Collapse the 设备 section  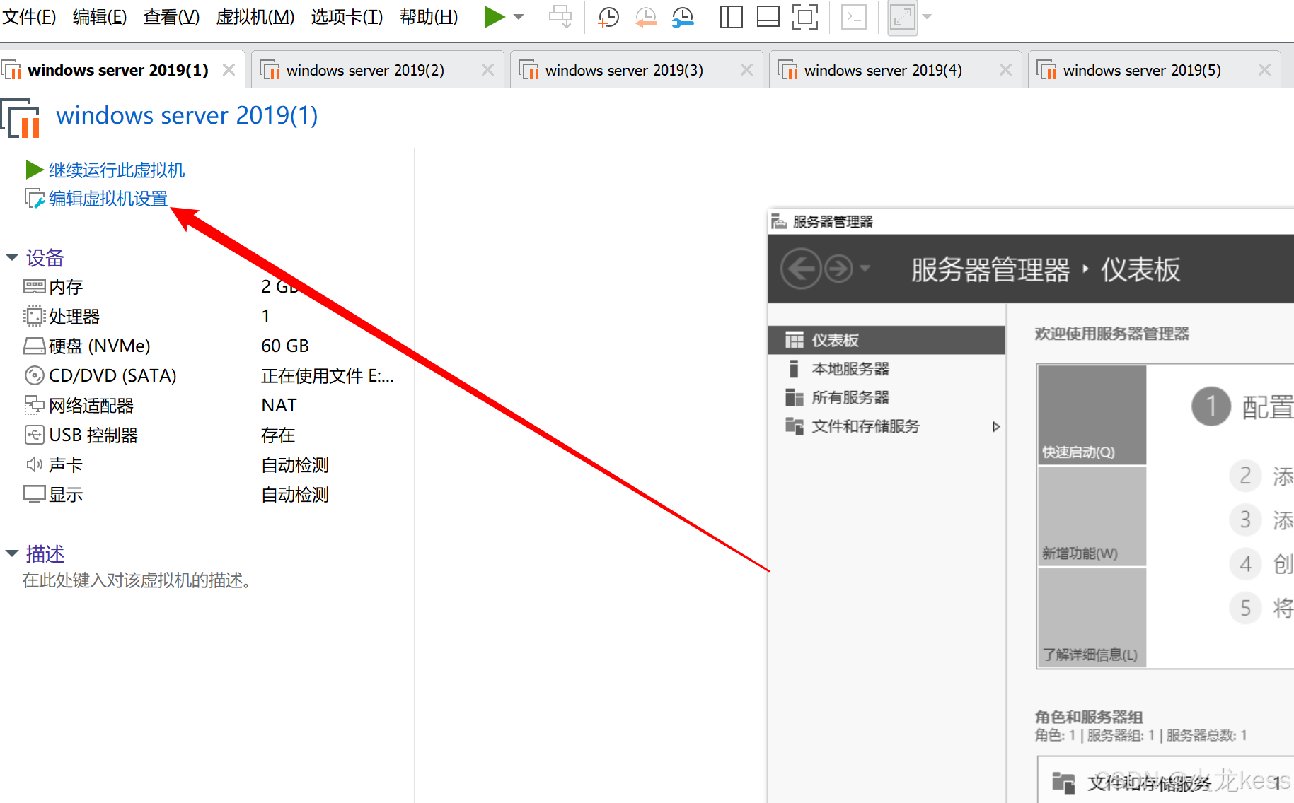(12, 257)
